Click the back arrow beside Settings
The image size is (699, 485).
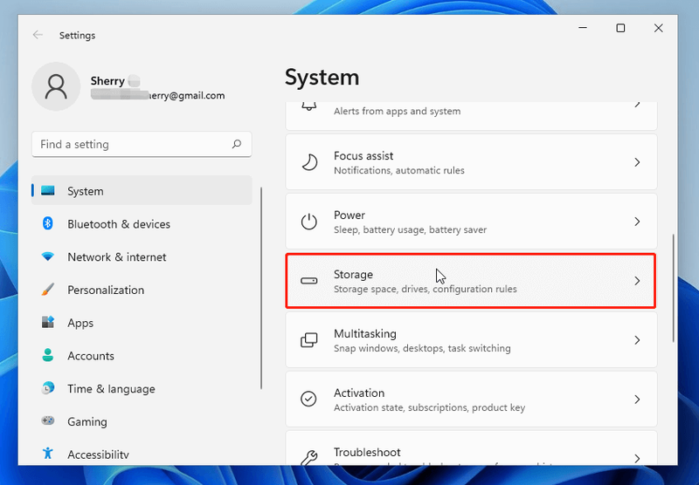click(38, 35)
